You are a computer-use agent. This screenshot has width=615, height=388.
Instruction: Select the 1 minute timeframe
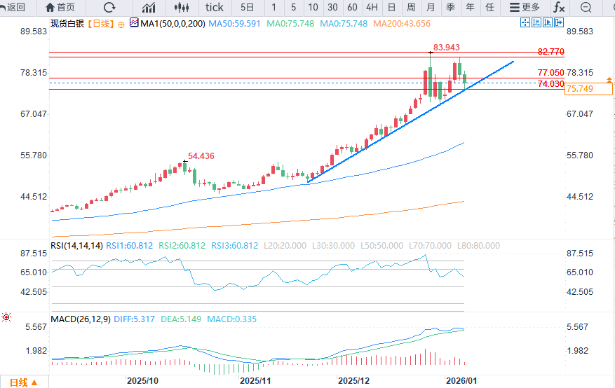pos(273,8)
